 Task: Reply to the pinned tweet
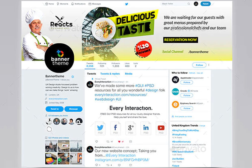tap(97, 142)
